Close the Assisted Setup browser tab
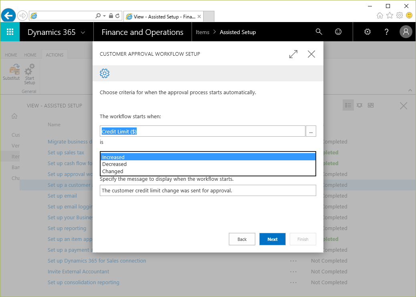The height and width of the screenshot is (297, 416). 199,16
